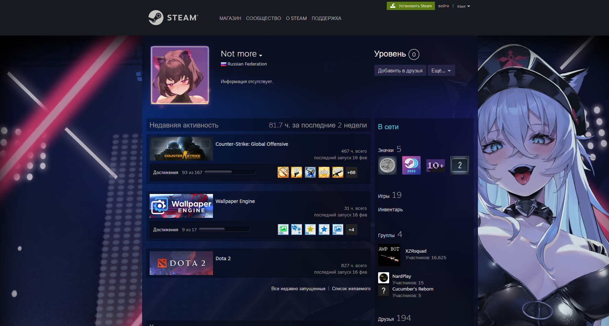
Task: Open the 'XZRsquad' group name link
Action: 416,251
